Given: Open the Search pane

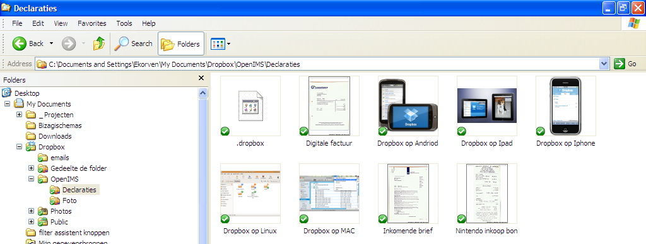Looking at the screenshot, I should [x=134, y=44].
